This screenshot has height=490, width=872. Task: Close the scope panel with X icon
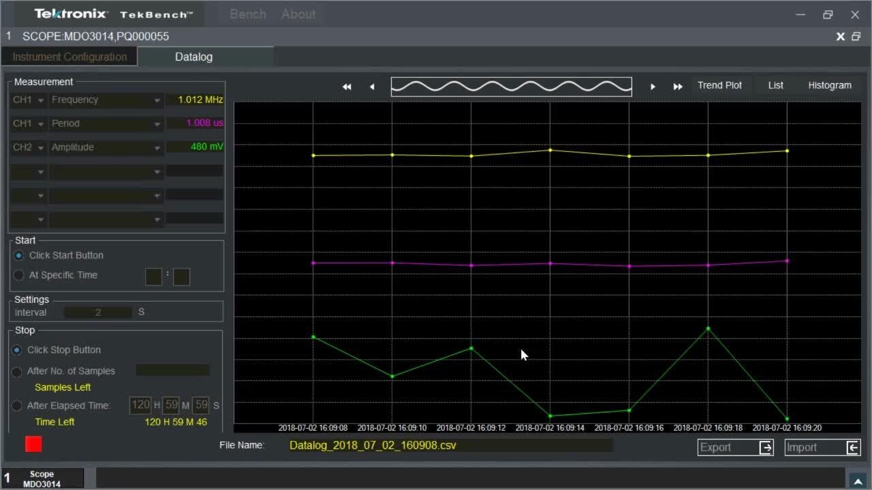coord(841,37)
